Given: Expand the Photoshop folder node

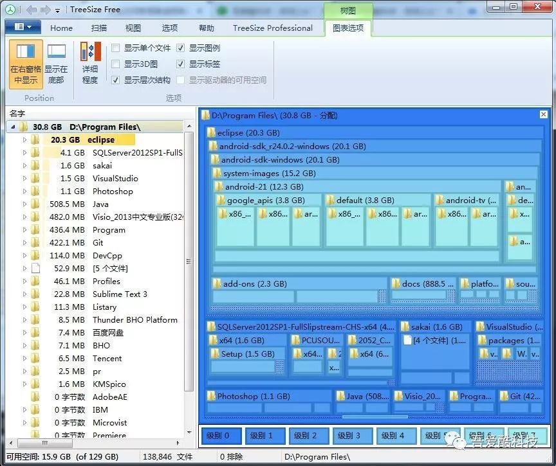Looking at the screenshot, I should pyautogui.click(x=24, y=191).
